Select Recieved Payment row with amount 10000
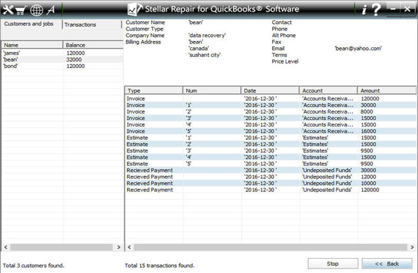 tap(270, 184)
